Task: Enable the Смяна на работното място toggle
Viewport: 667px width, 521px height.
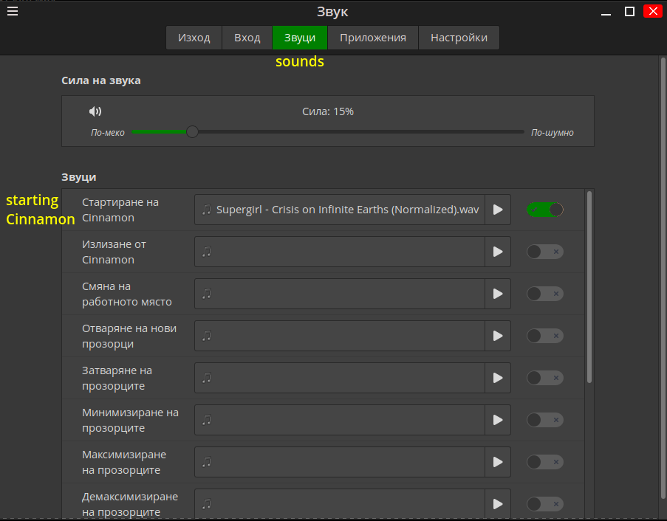Action: (x=545, y=294)
